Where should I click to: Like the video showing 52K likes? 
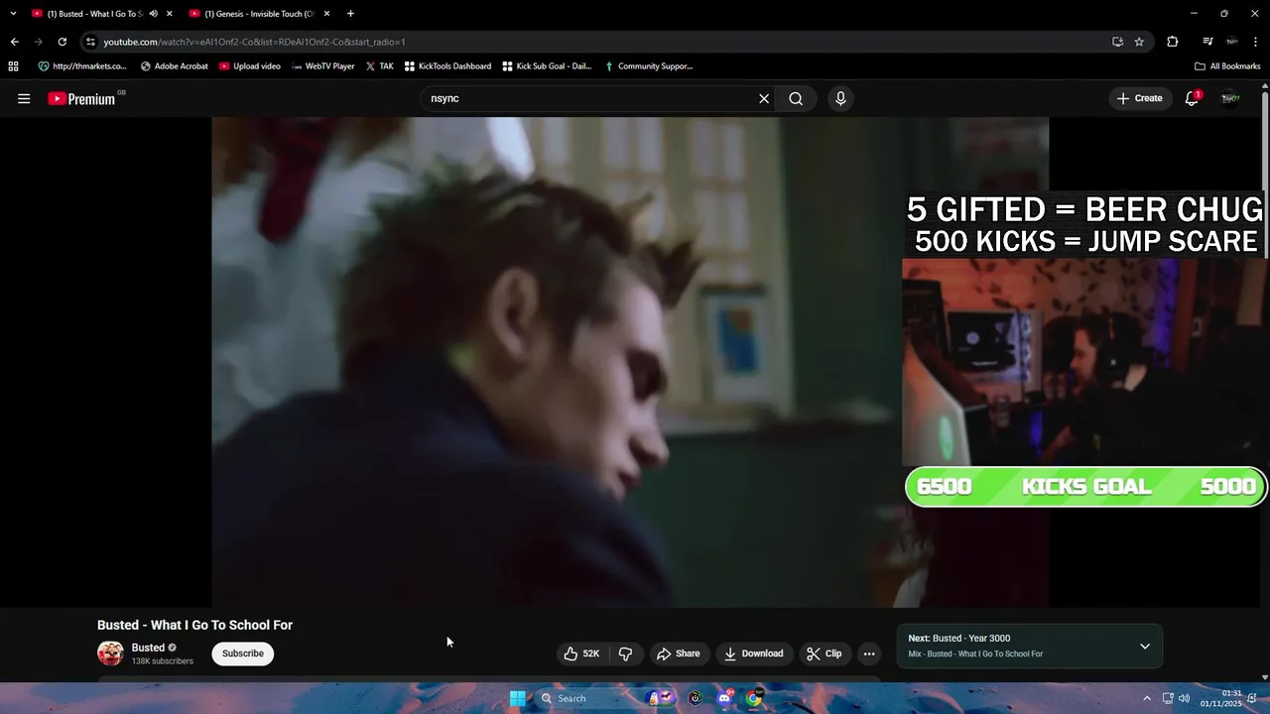click(x=581, y=654)
